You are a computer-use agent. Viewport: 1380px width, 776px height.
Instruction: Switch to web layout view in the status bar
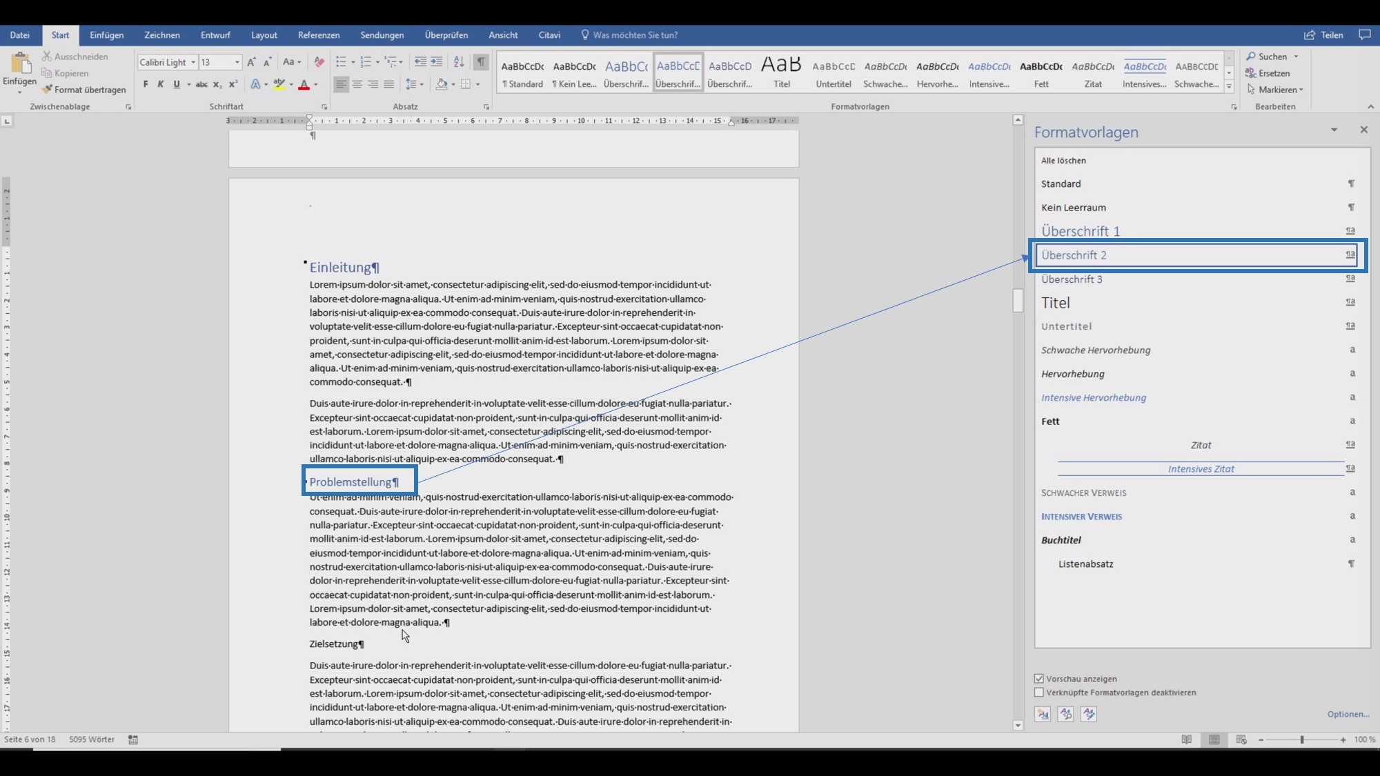[x=1241, y=739]
